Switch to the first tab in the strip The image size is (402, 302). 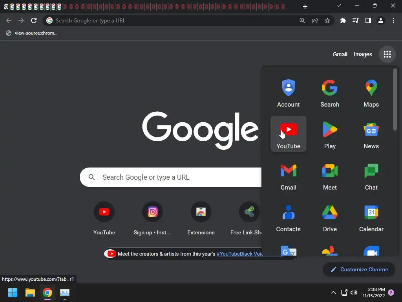click(x=6, y=7)
